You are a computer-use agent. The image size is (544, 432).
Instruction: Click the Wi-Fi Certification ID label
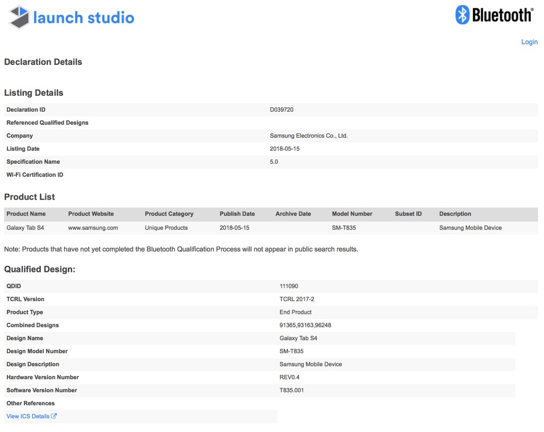[35, 175]
